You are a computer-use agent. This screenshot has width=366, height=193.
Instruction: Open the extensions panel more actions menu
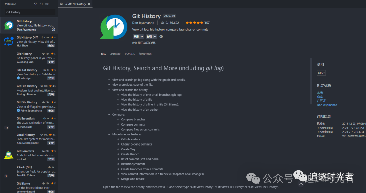(53, 4)
